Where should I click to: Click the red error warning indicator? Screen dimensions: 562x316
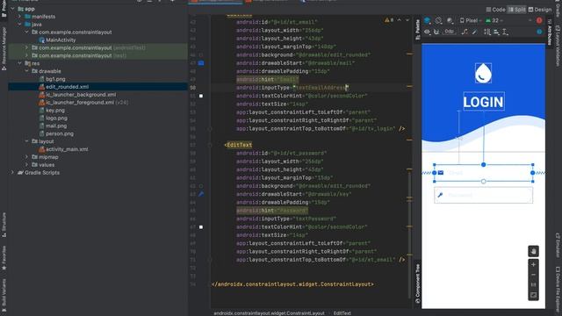tap(539, 20)
